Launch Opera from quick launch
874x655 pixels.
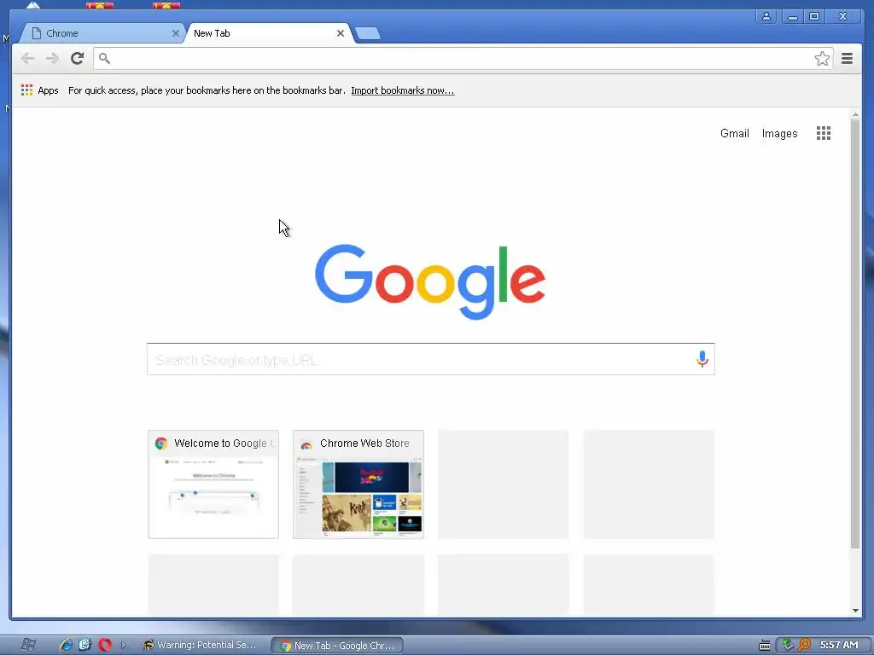(x=105, y=645)
